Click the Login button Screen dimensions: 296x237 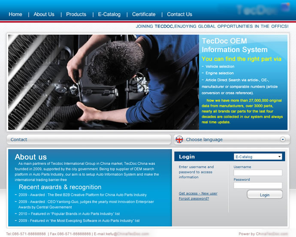coord(265,195)
